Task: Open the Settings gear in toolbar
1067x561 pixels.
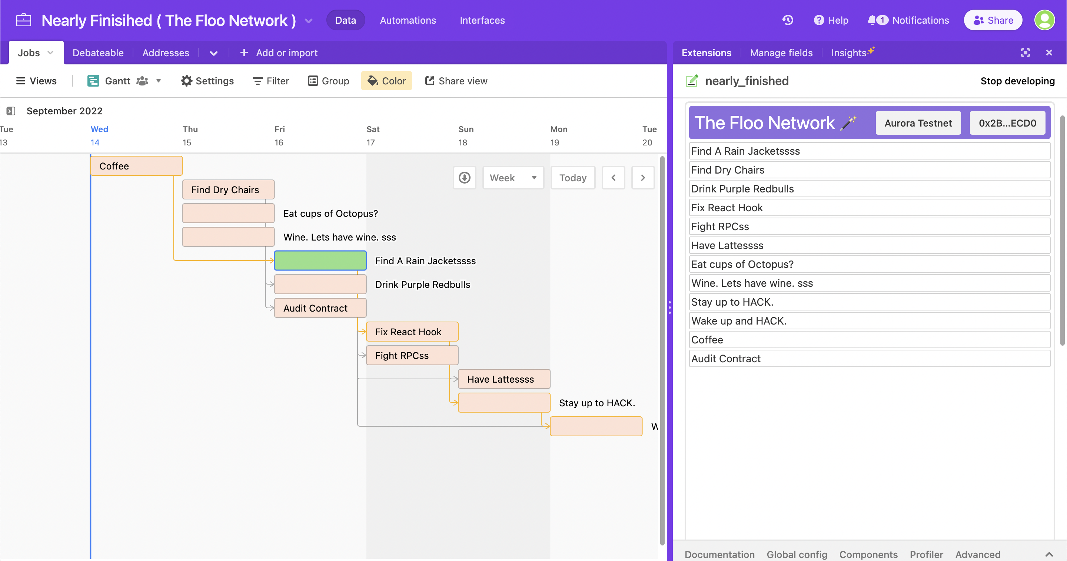Action: pyautogui.click(x=186, y=81)
